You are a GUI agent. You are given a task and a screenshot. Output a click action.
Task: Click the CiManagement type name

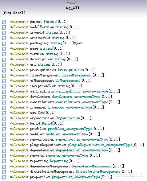[x=68, y=80]
